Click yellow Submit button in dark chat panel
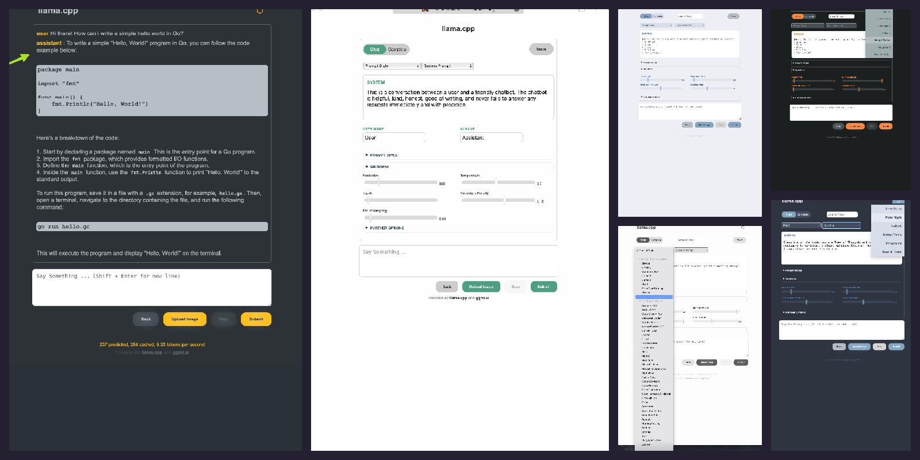 (x=256, y=319)
